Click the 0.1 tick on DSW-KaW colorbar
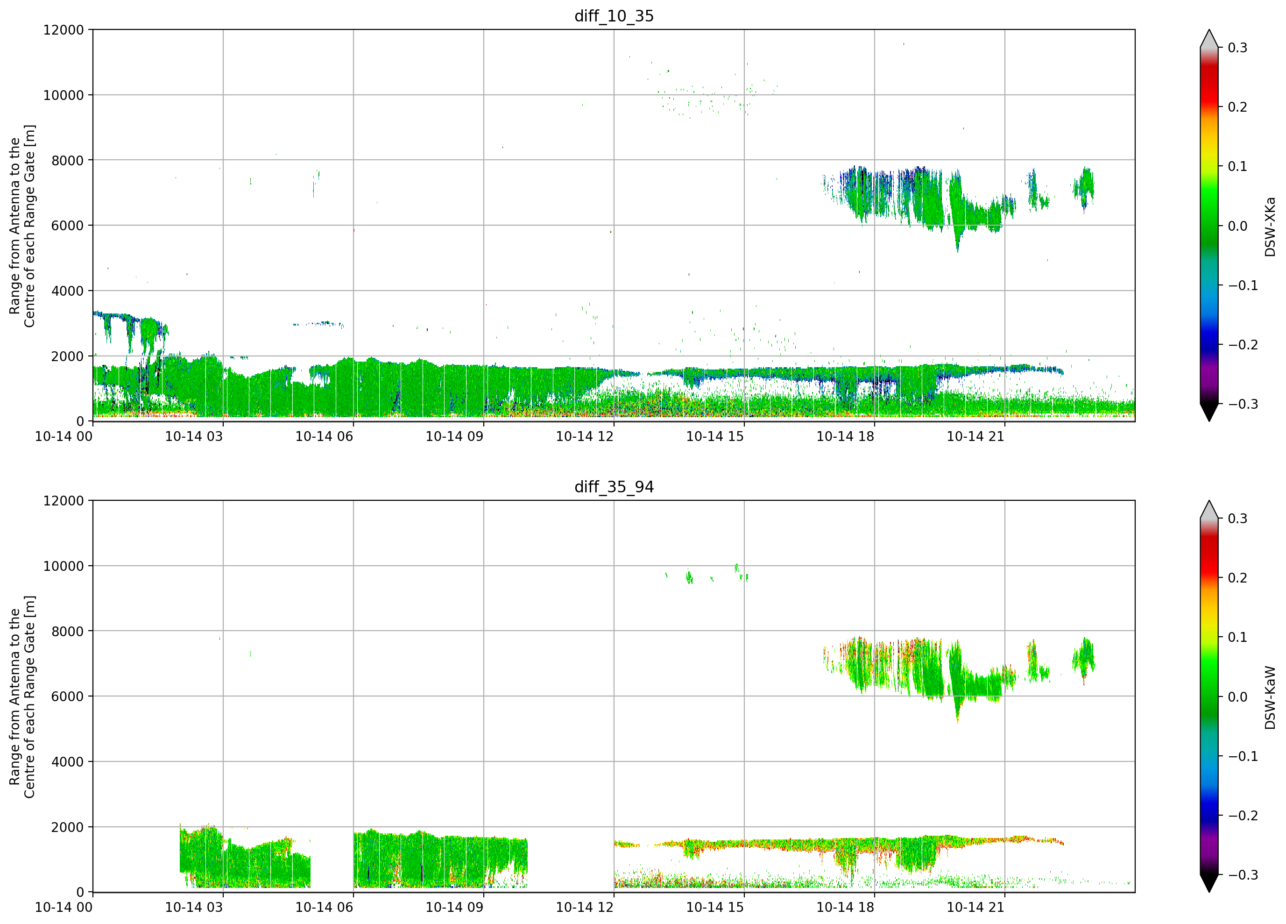This screenshot has height=924, width=1286. coord(1238,637)
